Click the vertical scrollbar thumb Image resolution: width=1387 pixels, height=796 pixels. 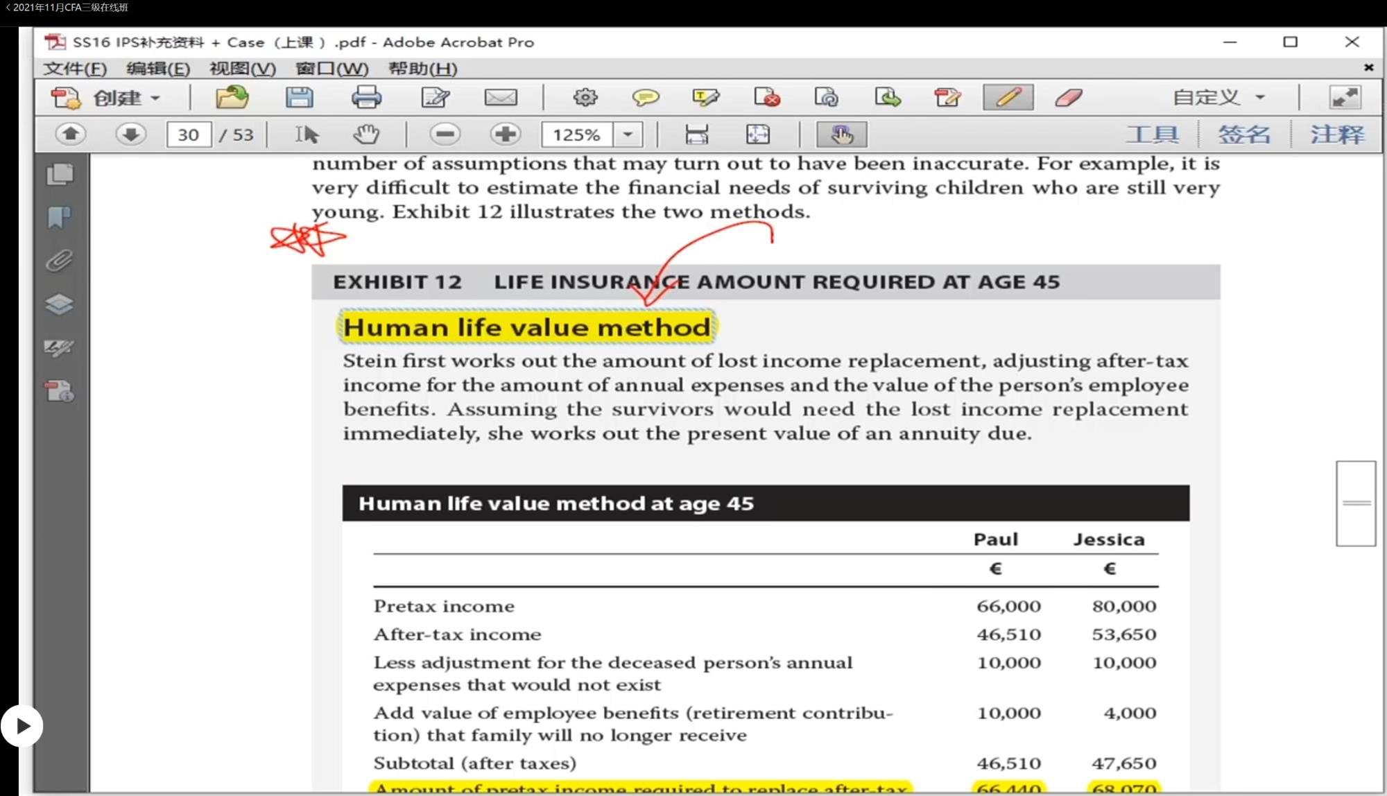[1356, 503]
